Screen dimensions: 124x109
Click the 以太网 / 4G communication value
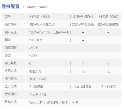coord(38,95)
